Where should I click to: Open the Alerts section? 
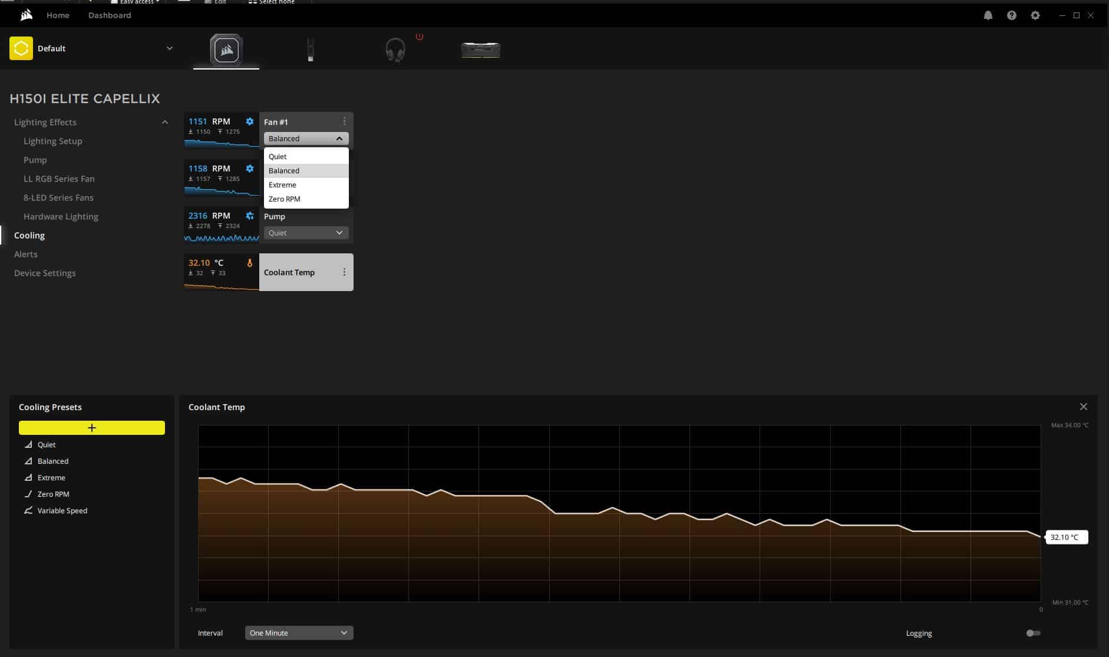(x=26, y=254)
